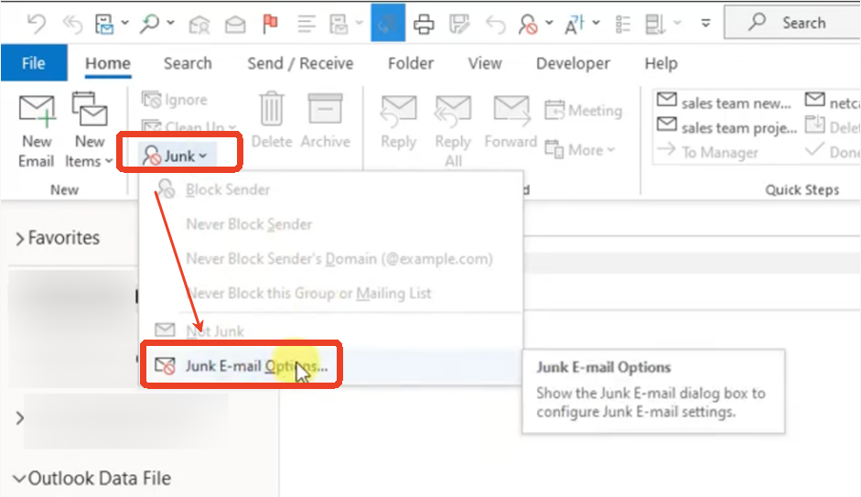Open the View ribbon tab
The image size is (861, 497).
485,64
